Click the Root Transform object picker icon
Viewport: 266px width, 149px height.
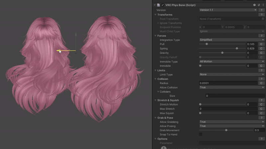tap(263, 19)
